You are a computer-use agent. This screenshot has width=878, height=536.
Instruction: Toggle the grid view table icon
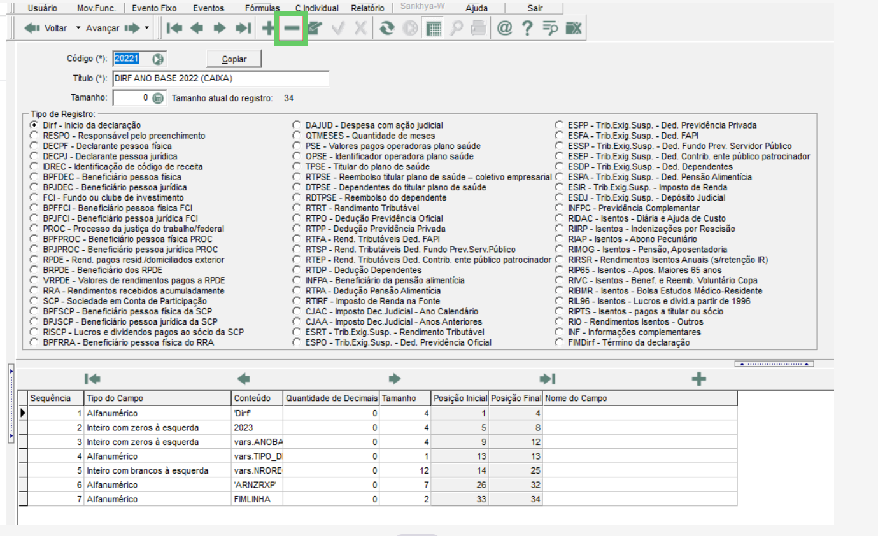[434, 29]
